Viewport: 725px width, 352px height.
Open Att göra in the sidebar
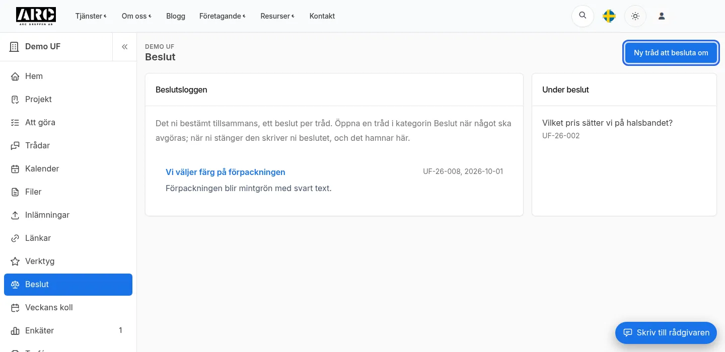(68, 123)
